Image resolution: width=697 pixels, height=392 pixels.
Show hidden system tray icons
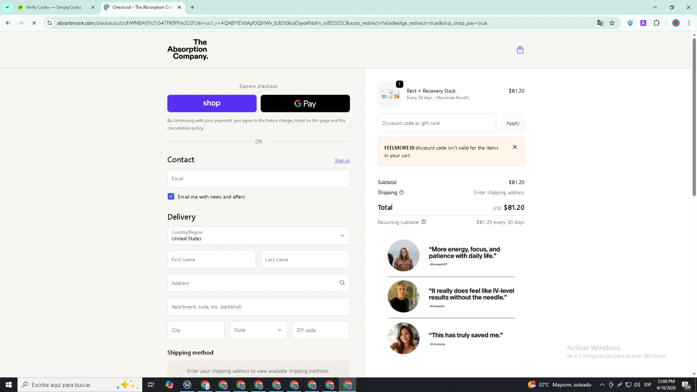click(602, 385)
